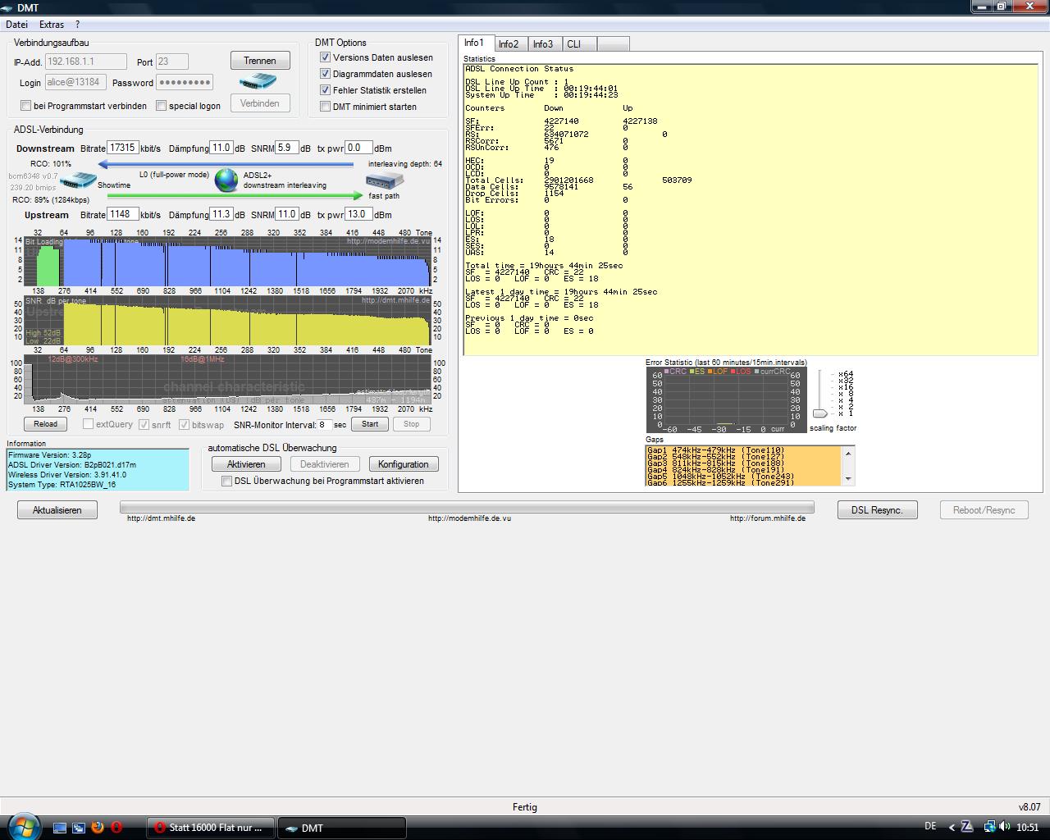
Task: Open the Extras menu
Action: tap(51, 25)
